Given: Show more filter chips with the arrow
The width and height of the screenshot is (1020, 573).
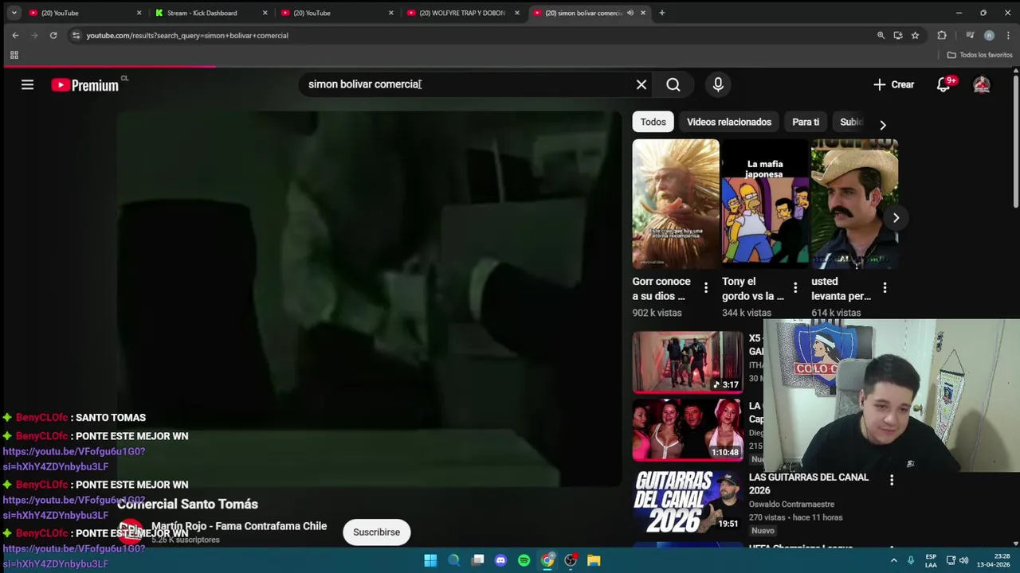Looking at the screenshot, I should [882, 125].
